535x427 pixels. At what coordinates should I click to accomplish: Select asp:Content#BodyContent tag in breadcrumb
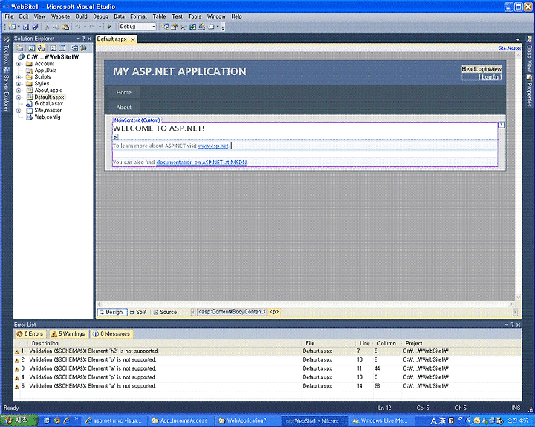(x=232, y=312)
